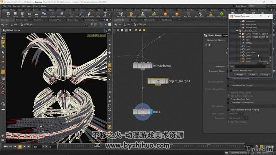Select the null1 node in network

pos(142,112)
